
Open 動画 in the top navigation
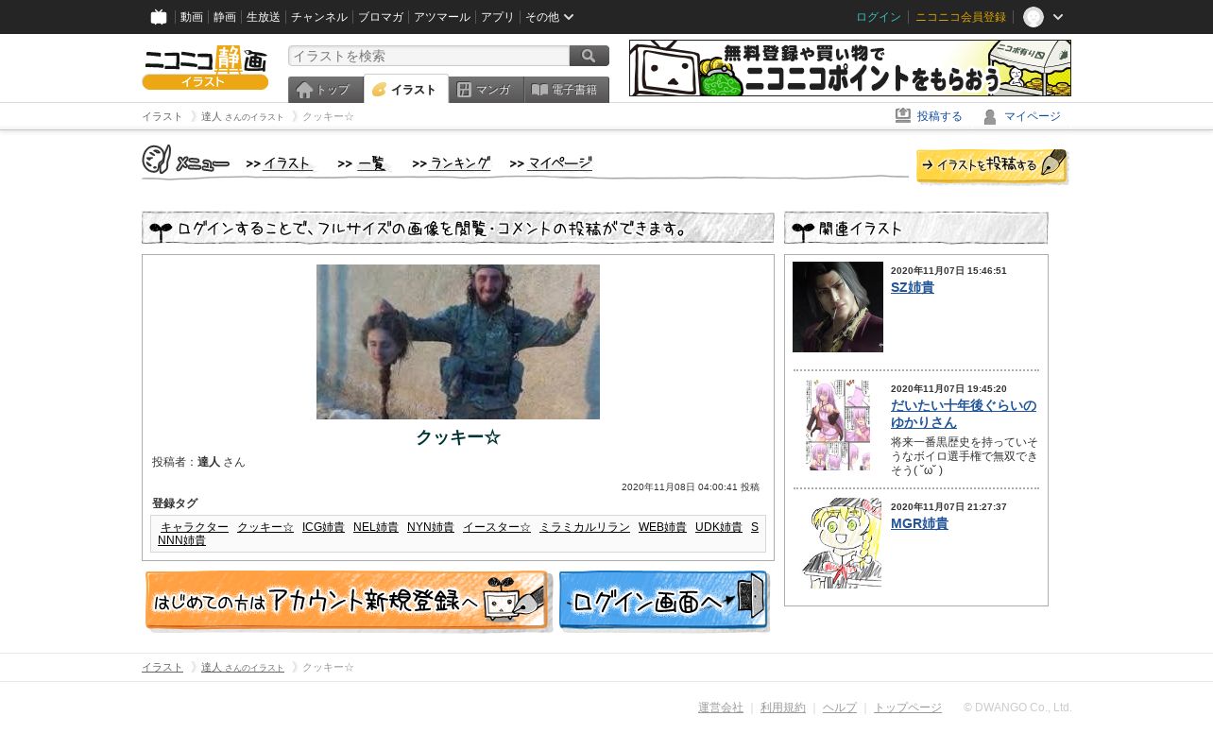tap(192, 17)
